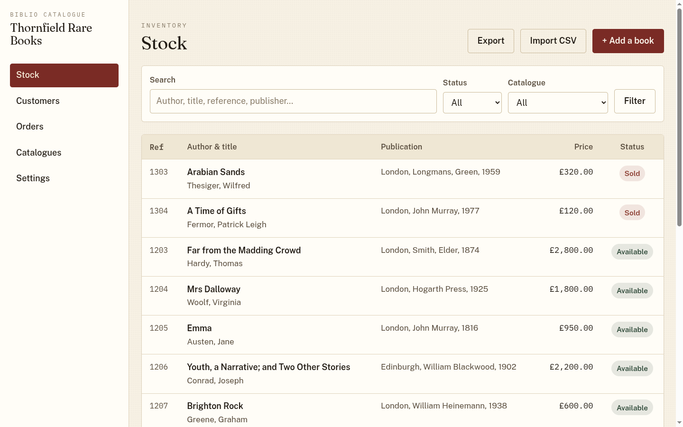683x427 pixels.
Task: Click the £2,200.00 price
Action: 572,367
